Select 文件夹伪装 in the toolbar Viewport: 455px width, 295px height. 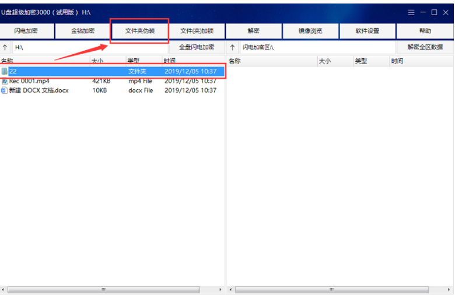pyautogui.click(x=140, y=31)
